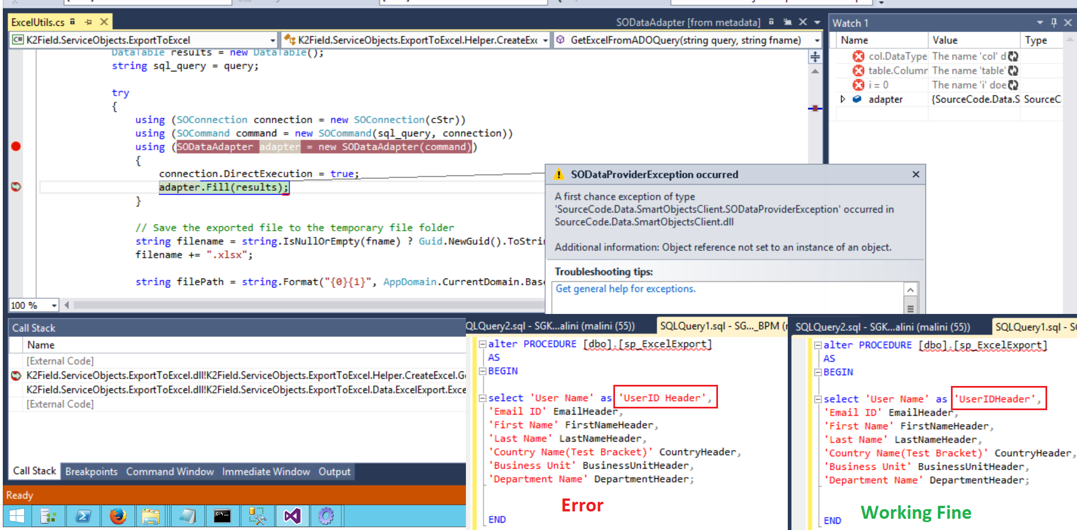
Task: Open the K2Field.ServiceObjects.ExportToExcel project dropdown
Action: [x=272, y=40]
